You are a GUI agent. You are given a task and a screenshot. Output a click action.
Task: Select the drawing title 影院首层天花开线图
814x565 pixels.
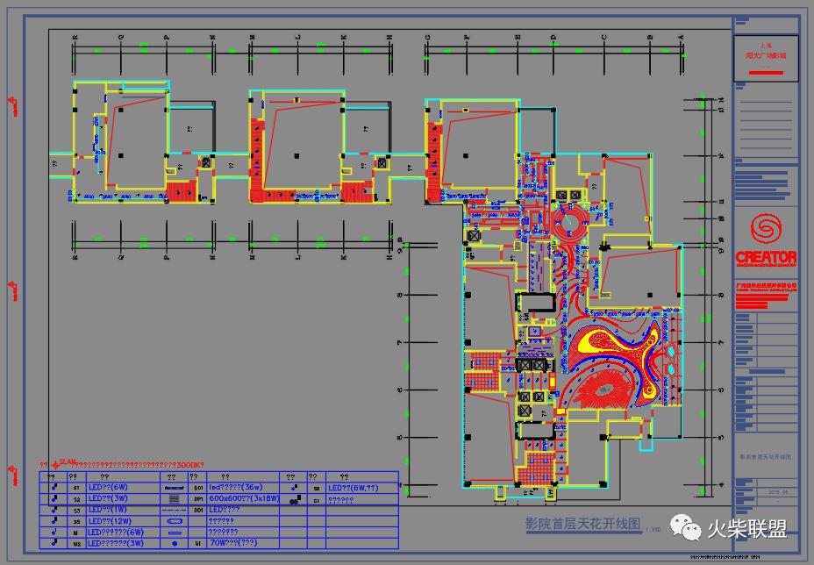click(x=582, y=524)
